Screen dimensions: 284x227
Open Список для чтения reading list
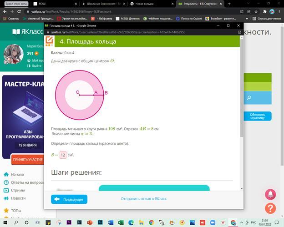[x=267, y=19]
